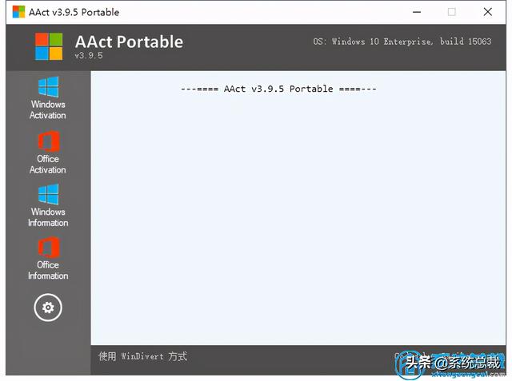Click the 'AAct Portable' header title
The height and width of the screenshot is (381, 512).
click(x=129, y=42)
